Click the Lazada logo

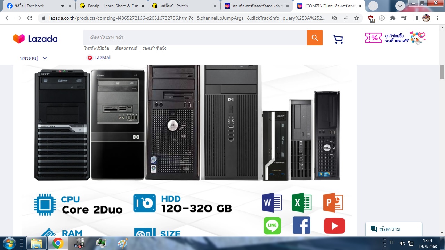35,39
